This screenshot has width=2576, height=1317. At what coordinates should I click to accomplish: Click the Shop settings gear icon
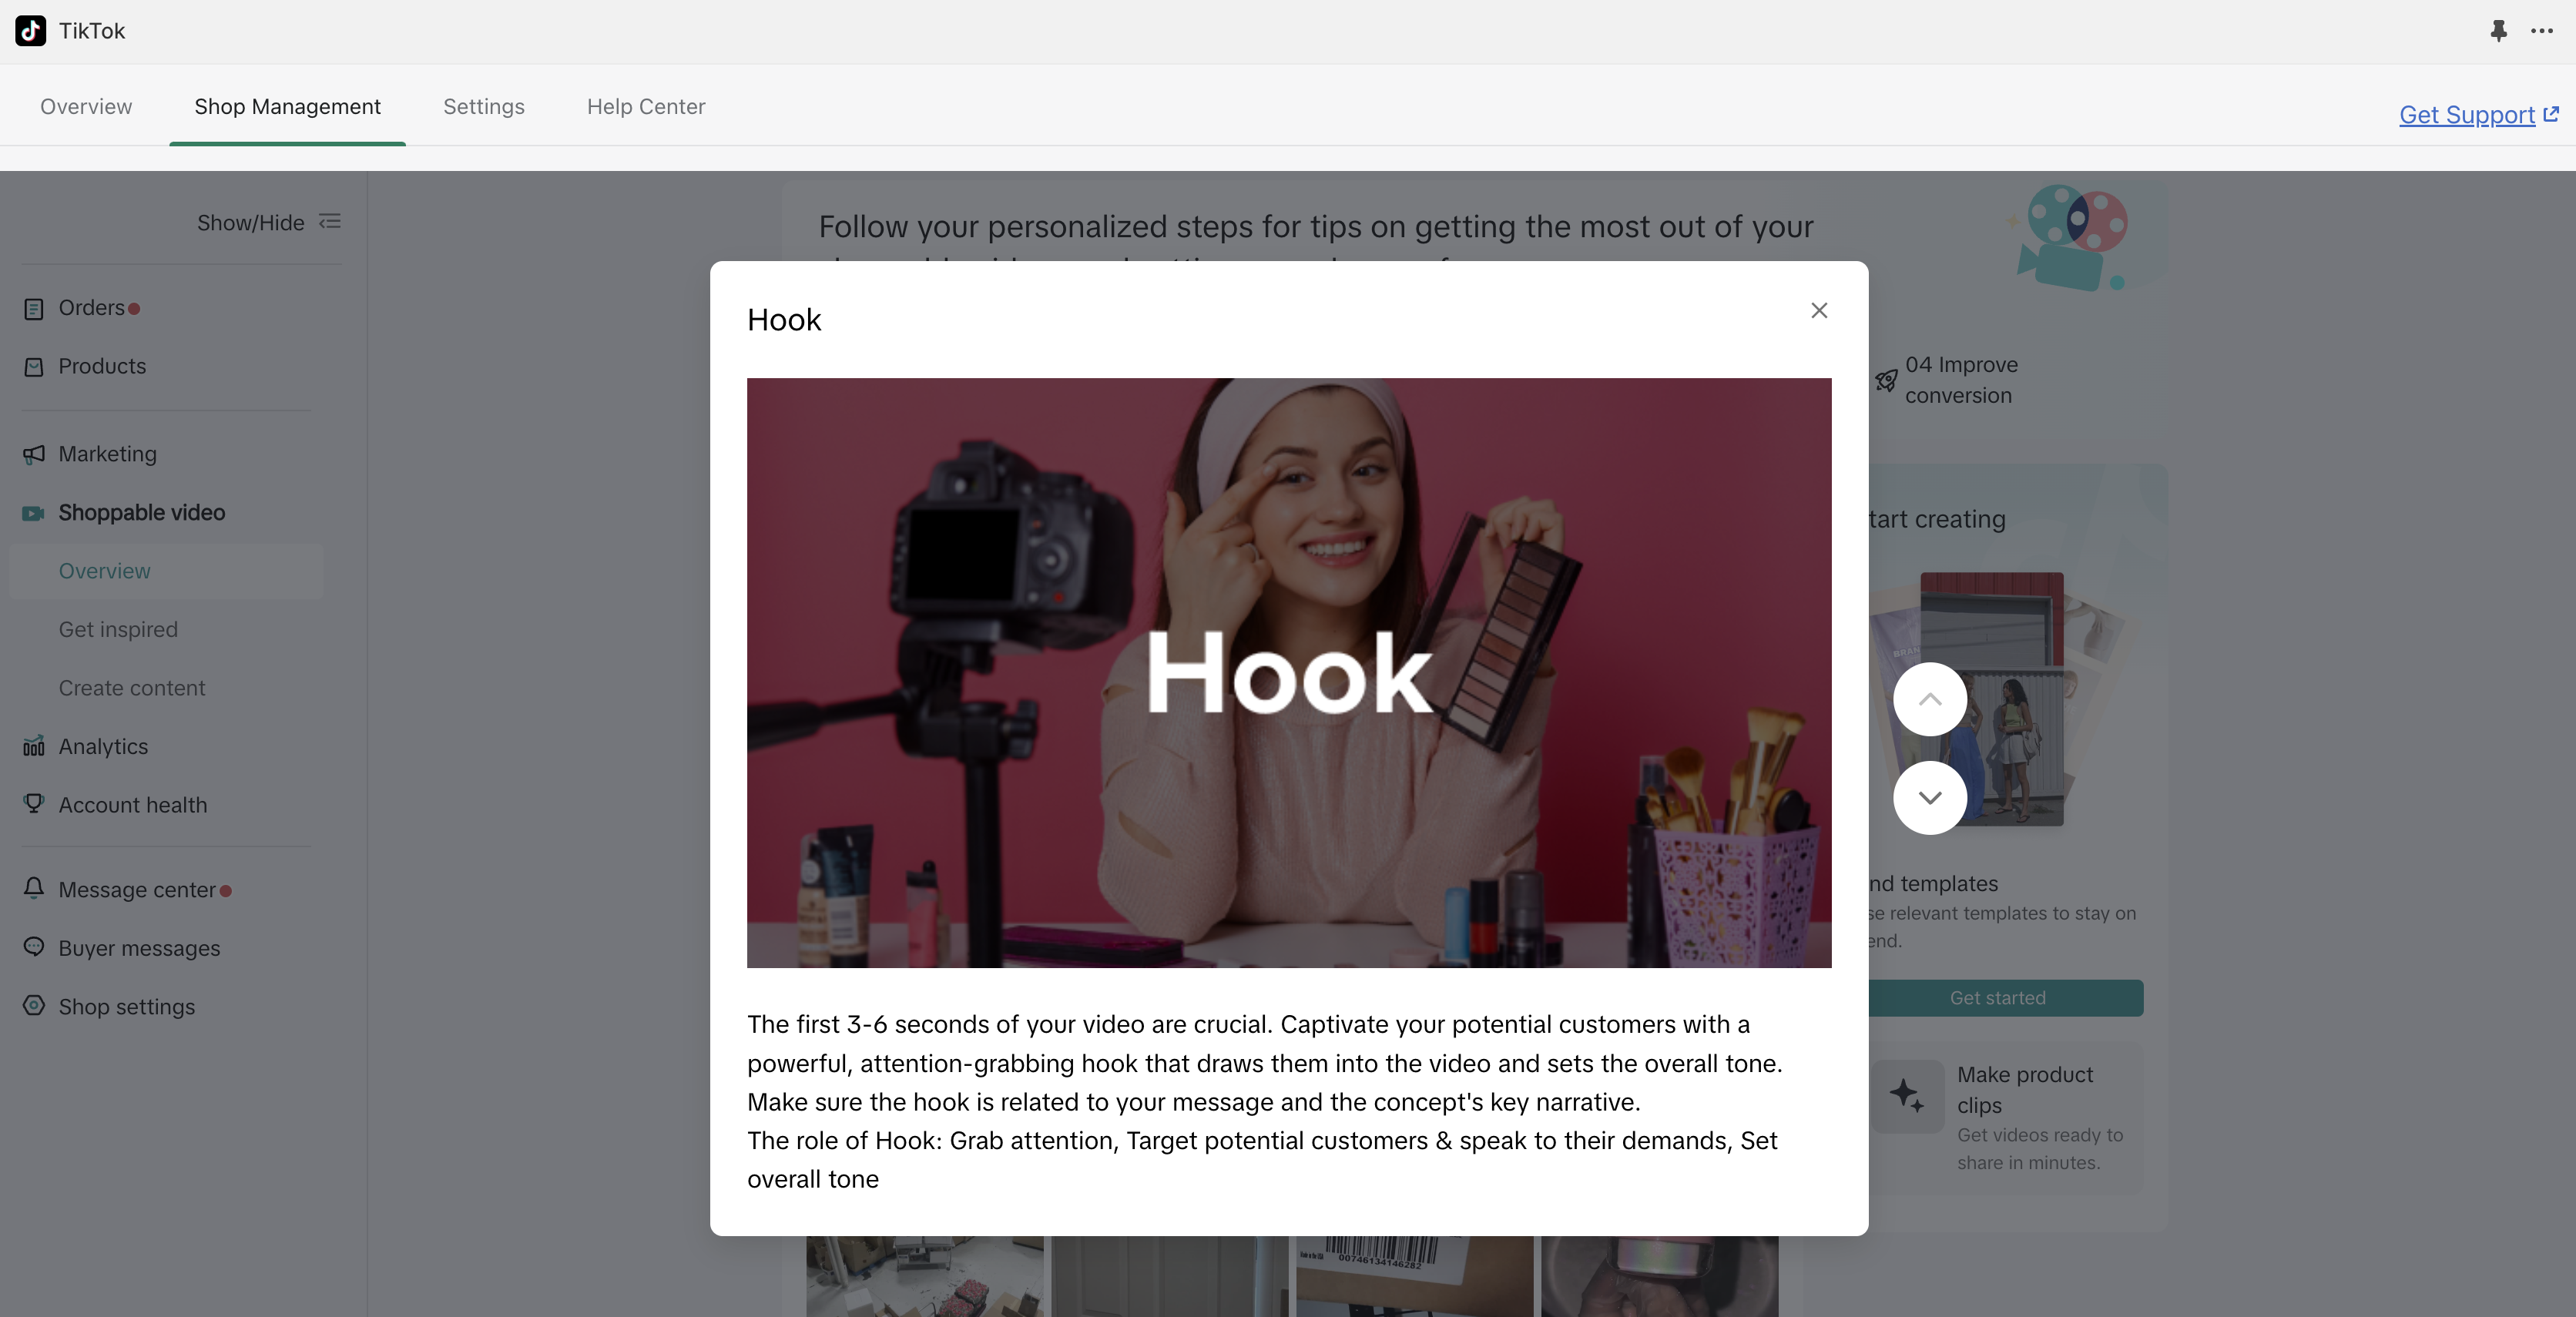click(34, 1006)
